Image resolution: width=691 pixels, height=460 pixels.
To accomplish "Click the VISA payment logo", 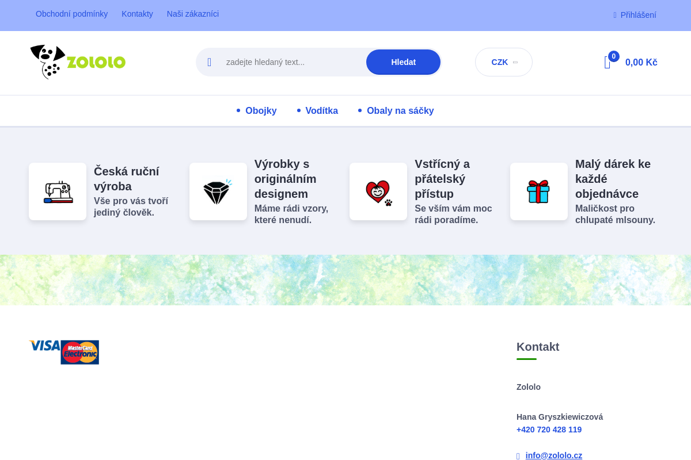I will [x=45, y=346].
